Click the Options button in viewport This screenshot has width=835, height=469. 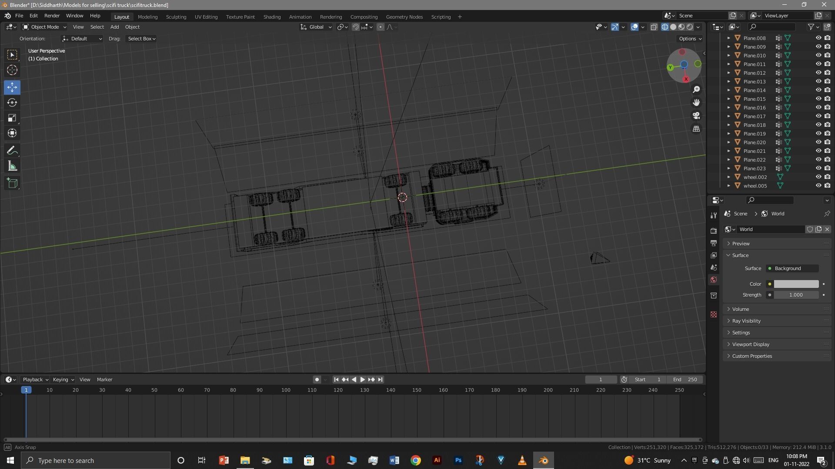[x=690, y=39]
